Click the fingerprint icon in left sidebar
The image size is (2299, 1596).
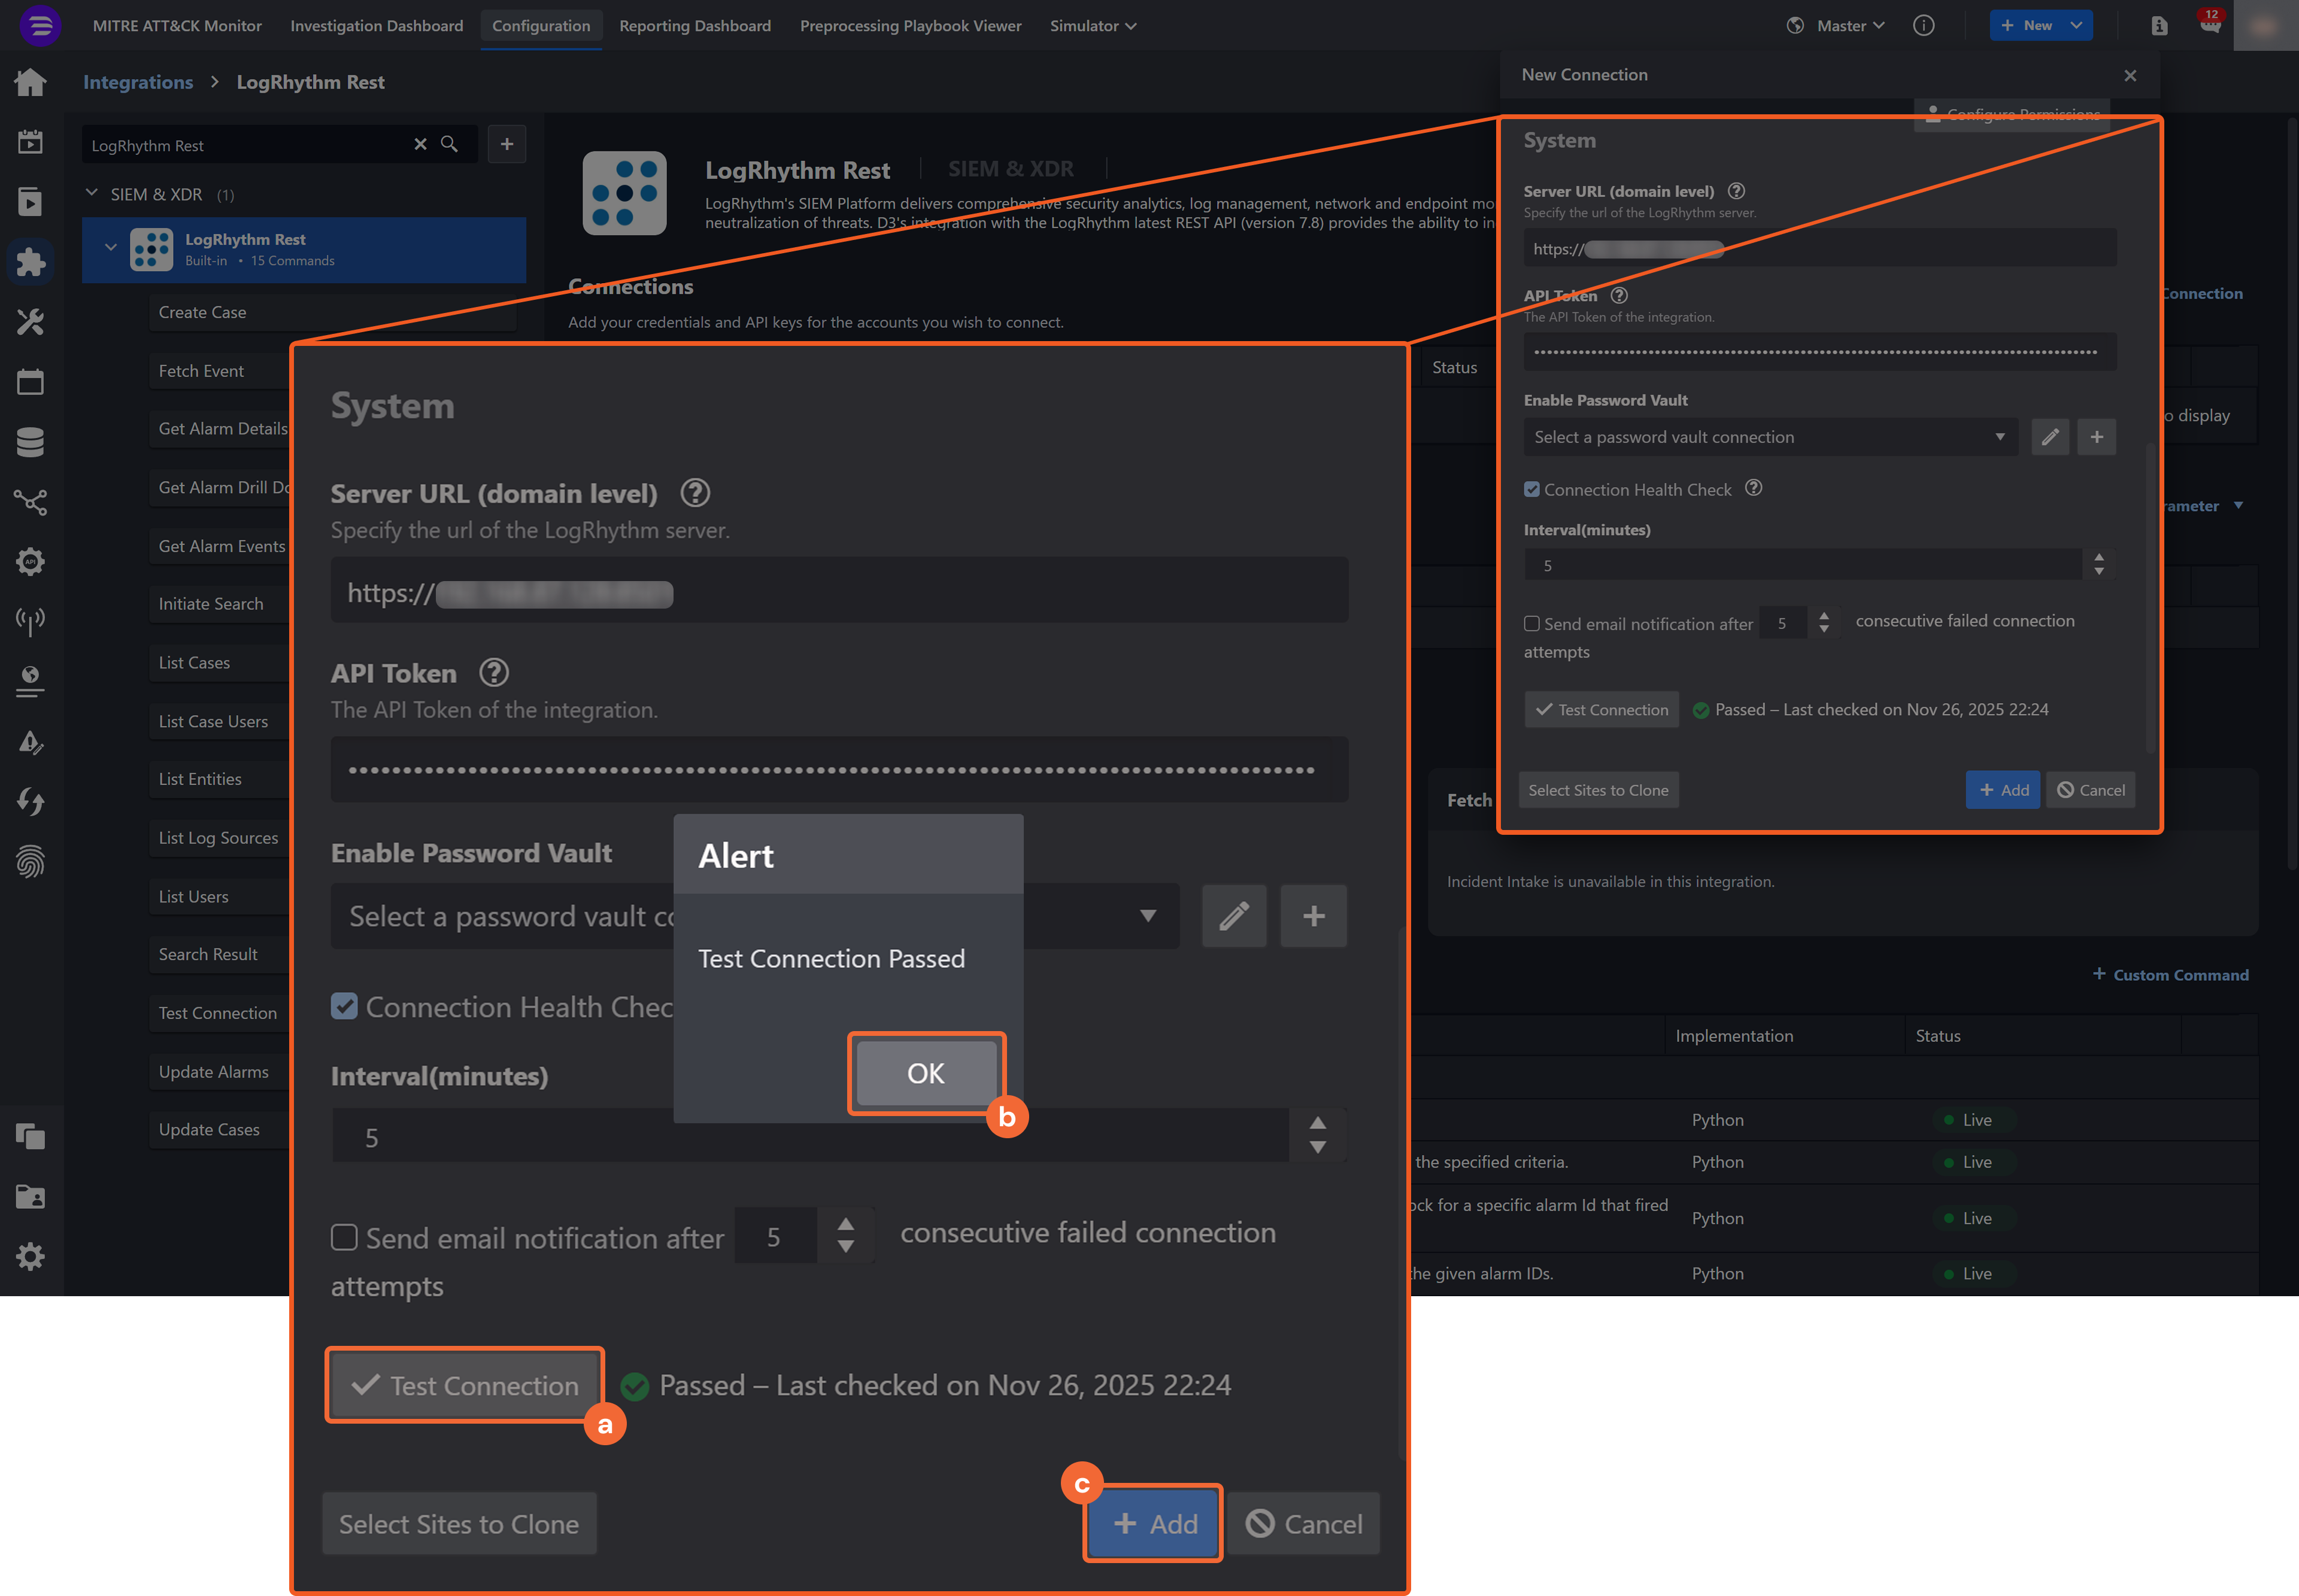30,861
